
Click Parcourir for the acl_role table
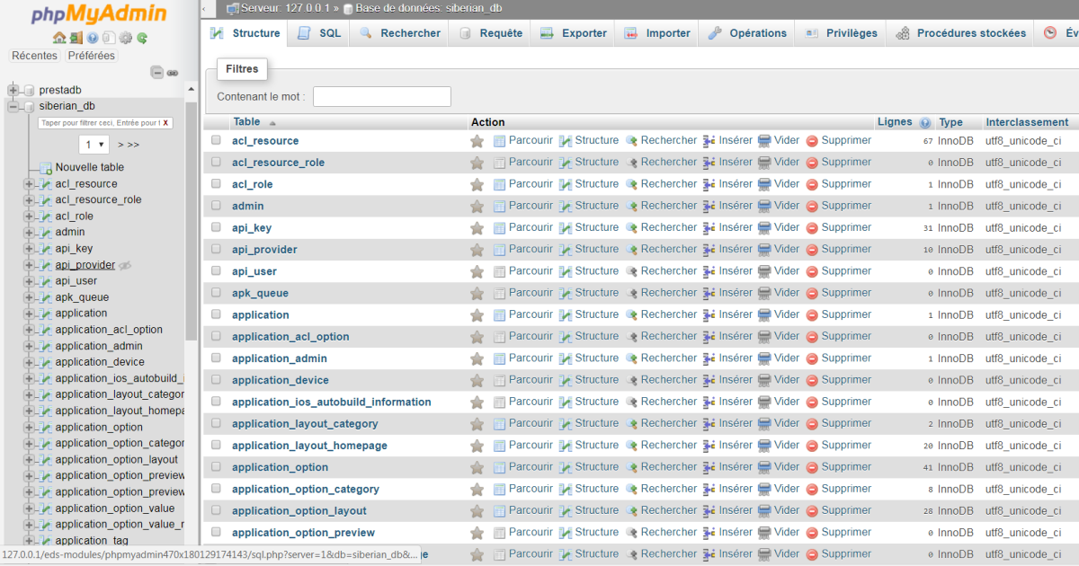coord(523,183)
